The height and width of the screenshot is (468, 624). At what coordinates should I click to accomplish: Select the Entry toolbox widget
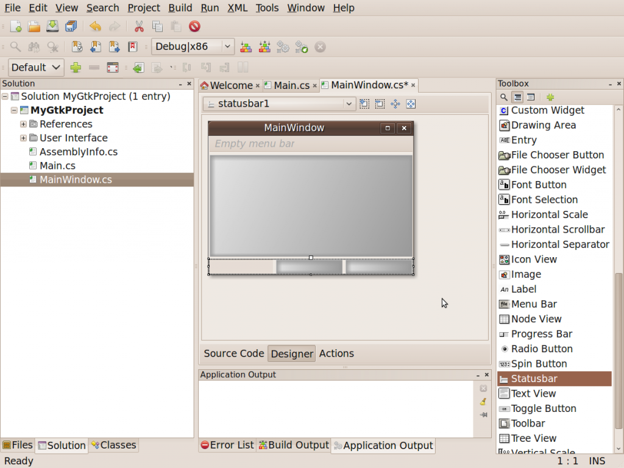coord(555,140)
